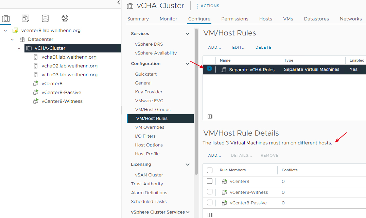Collapse the vCHA-Cluster tree node
The image size is (366, 218).
click(19, 48)
